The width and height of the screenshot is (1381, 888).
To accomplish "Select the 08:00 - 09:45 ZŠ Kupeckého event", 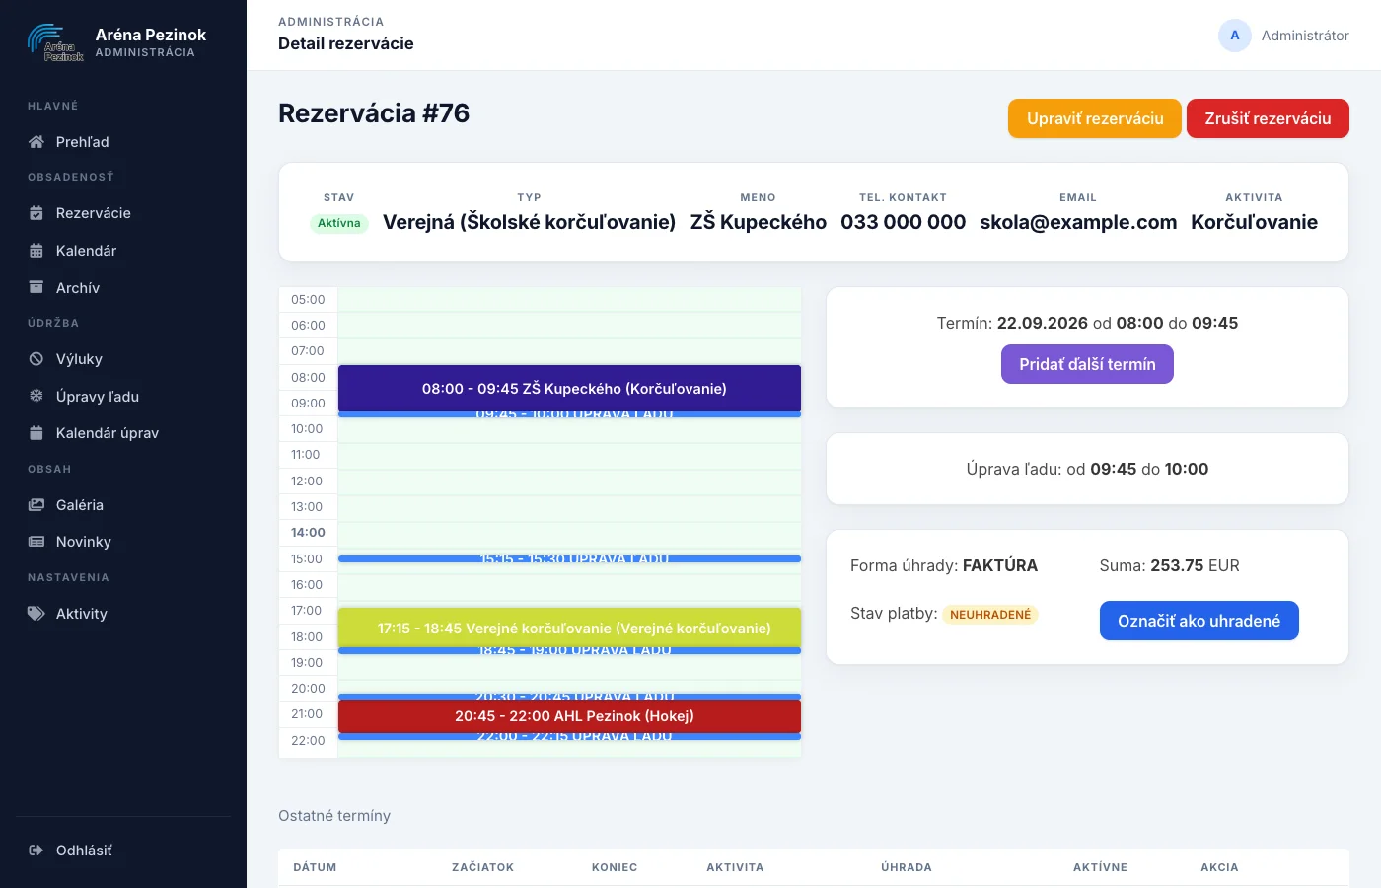I will point(569,389).
